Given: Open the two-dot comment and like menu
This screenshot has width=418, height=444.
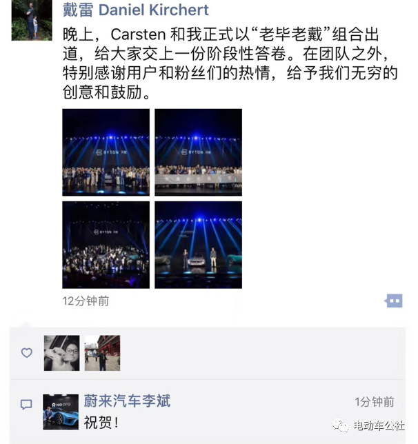Looking at the screenshot, I should 394,301.
